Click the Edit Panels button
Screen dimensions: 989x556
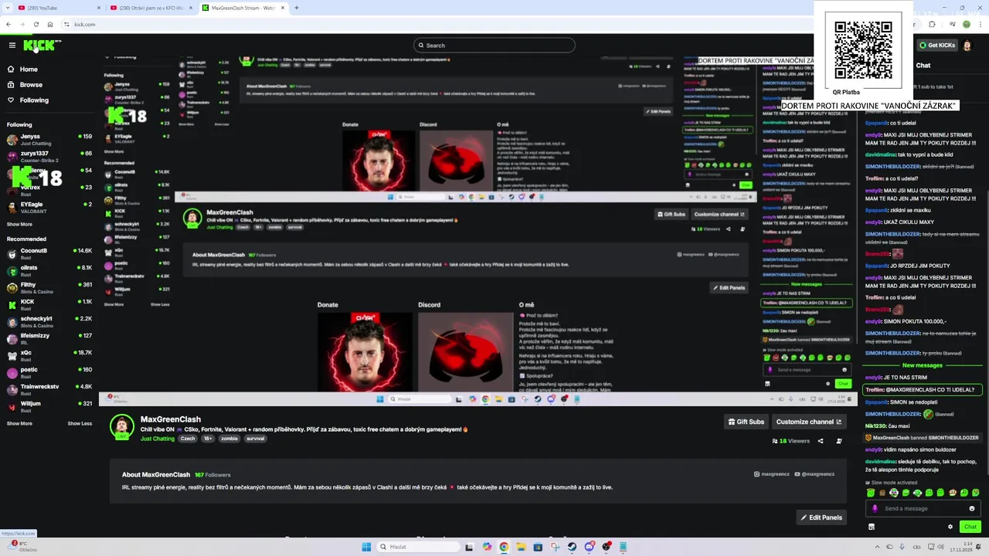(x=821, y=517)
